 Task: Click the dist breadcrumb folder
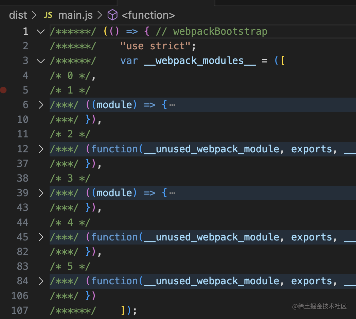18,15
